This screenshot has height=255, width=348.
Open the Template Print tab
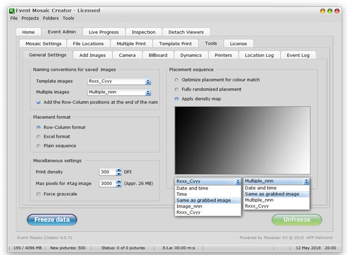[175, 43]
